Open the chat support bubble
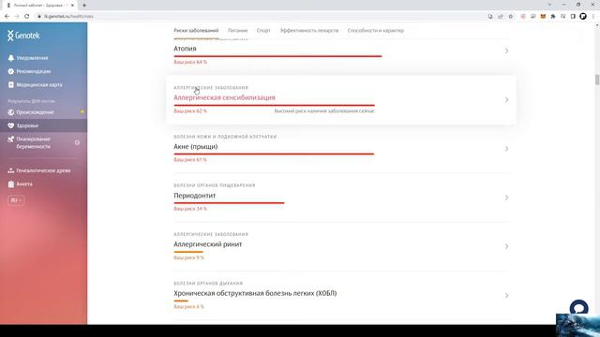This screenshot has height=337, width=600. click(579, 307)
